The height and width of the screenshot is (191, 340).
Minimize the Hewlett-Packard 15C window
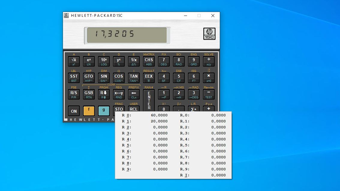(x=186, y=16)
